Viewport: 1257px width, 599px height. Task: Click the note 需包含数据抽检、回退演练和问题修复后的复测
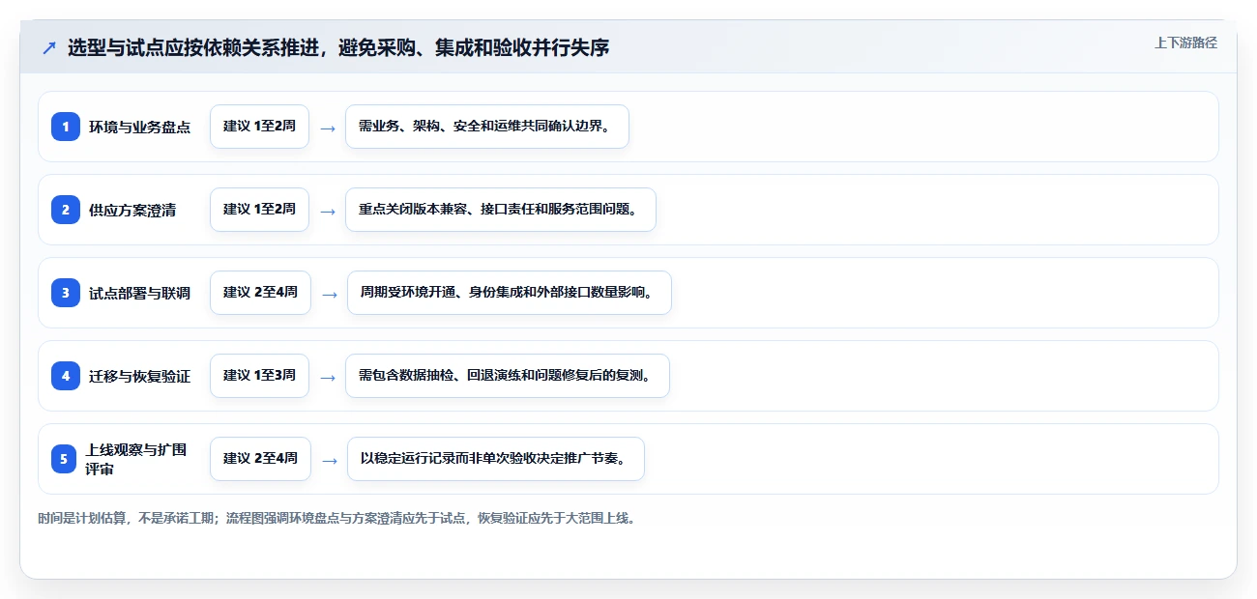point(507,376)
